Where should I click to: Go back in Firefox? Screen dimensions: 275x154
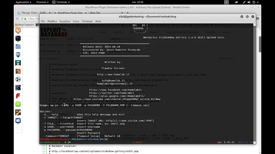coord(17,19)
